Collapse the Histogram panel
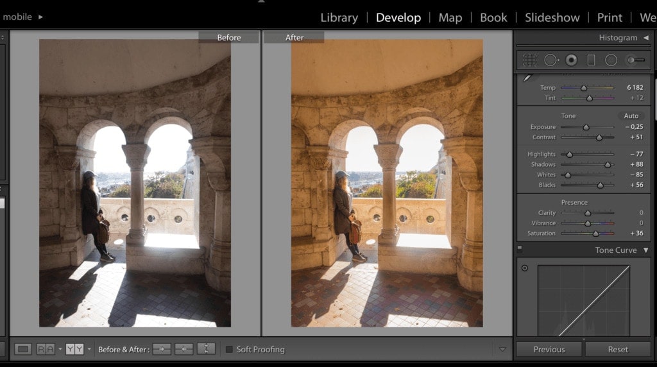This screenshot has height=367, width=657. (x=645, y=38)
